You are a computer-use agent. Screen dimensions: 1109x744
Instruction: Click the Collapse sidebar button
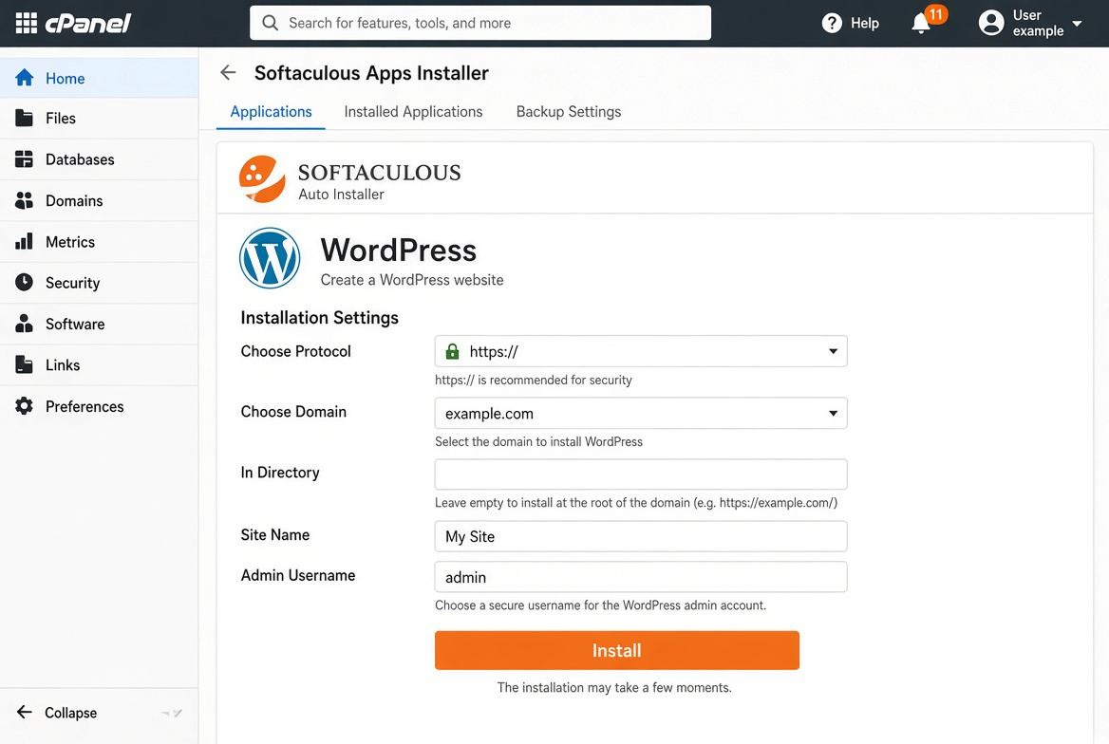(x=57, y=712)
